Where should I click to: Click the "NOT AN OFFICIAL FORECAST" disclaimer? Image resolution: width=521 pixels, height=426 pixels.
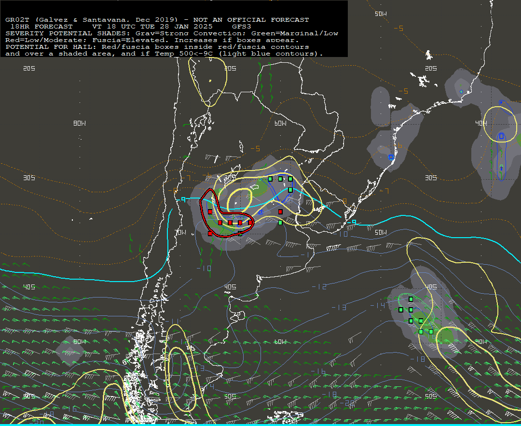pyautogui.click(x=251, y=20)
